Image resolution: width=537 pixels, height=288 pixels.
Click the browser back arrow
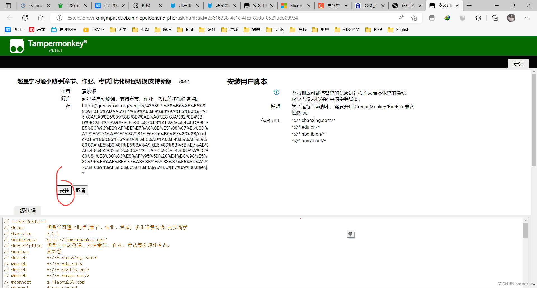(10, 18)
